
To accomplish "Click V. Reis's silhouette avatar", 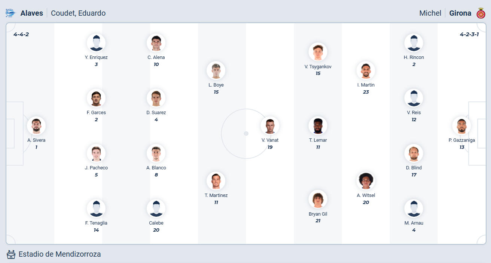I will pos(414,98).
